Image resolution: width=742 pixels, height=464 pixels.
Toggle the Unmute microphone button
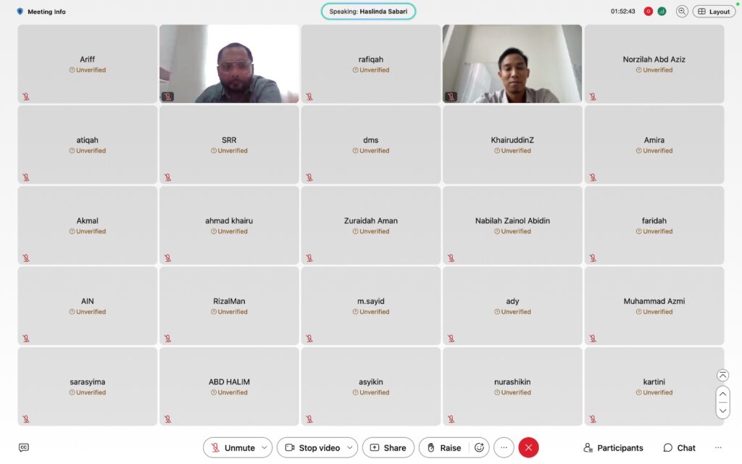coord(233,447)
